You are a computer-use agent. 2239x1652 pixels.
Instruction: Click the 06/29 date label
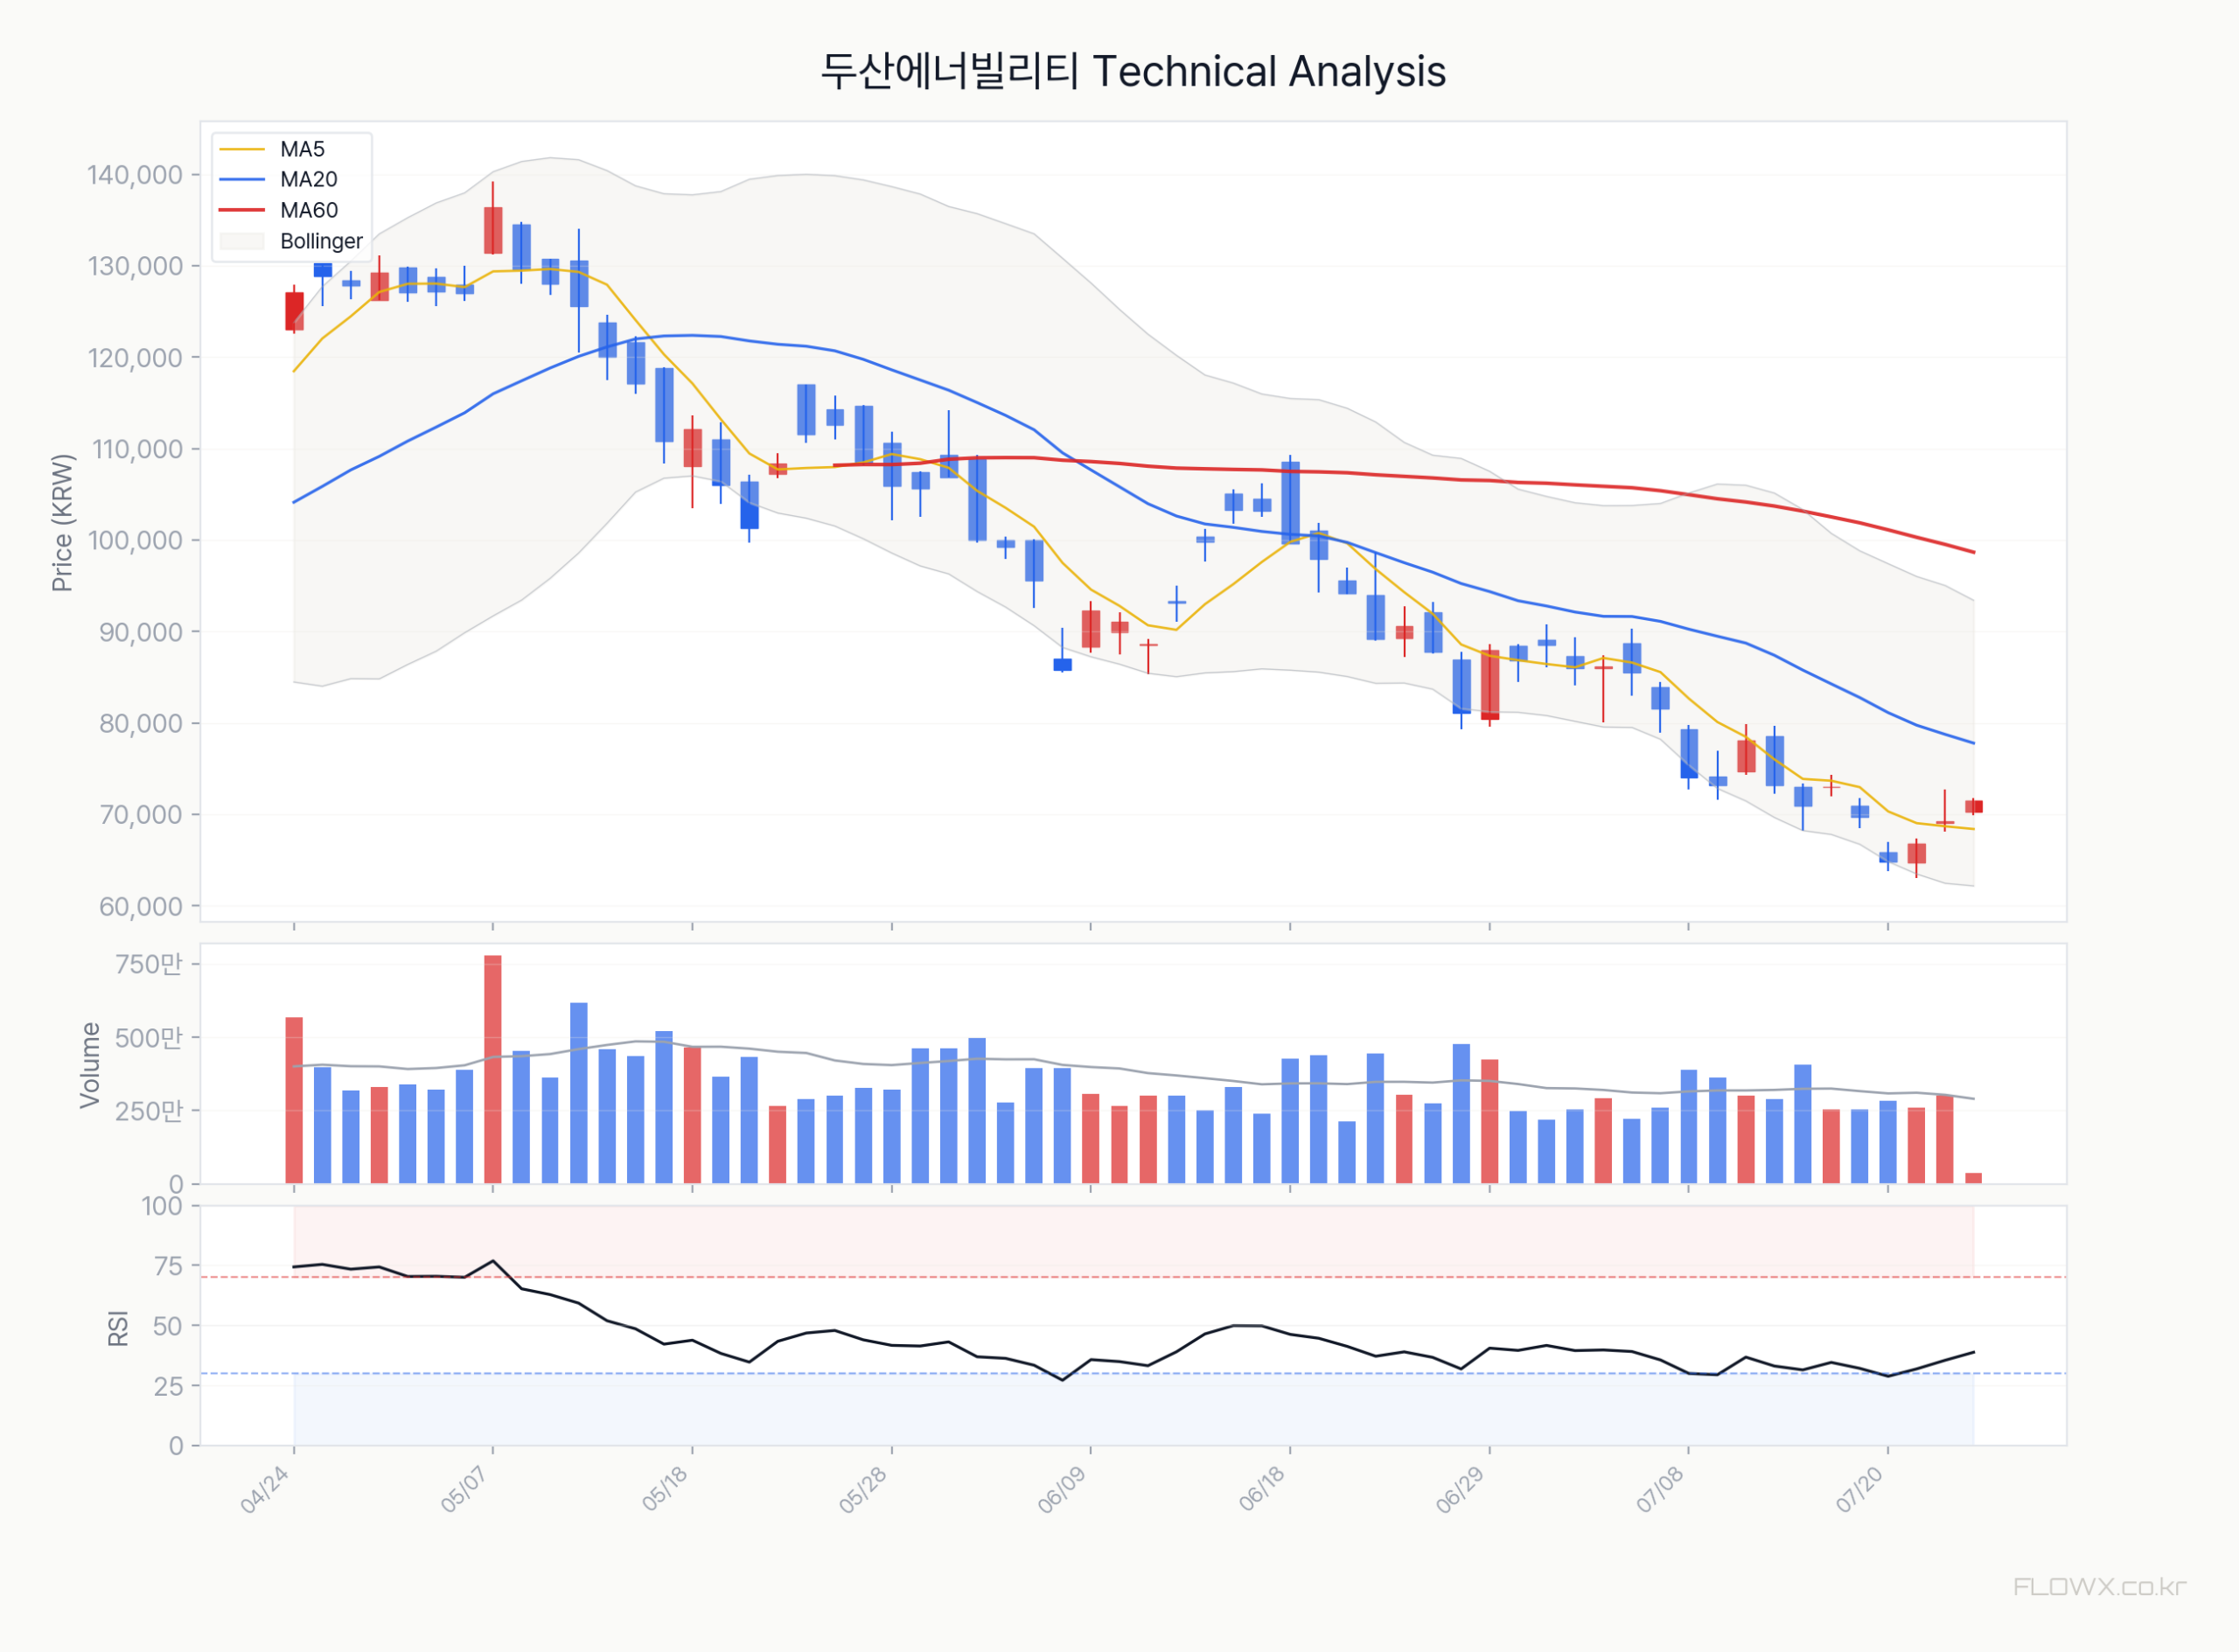pyautogui.click(x=1461, y=1489)
